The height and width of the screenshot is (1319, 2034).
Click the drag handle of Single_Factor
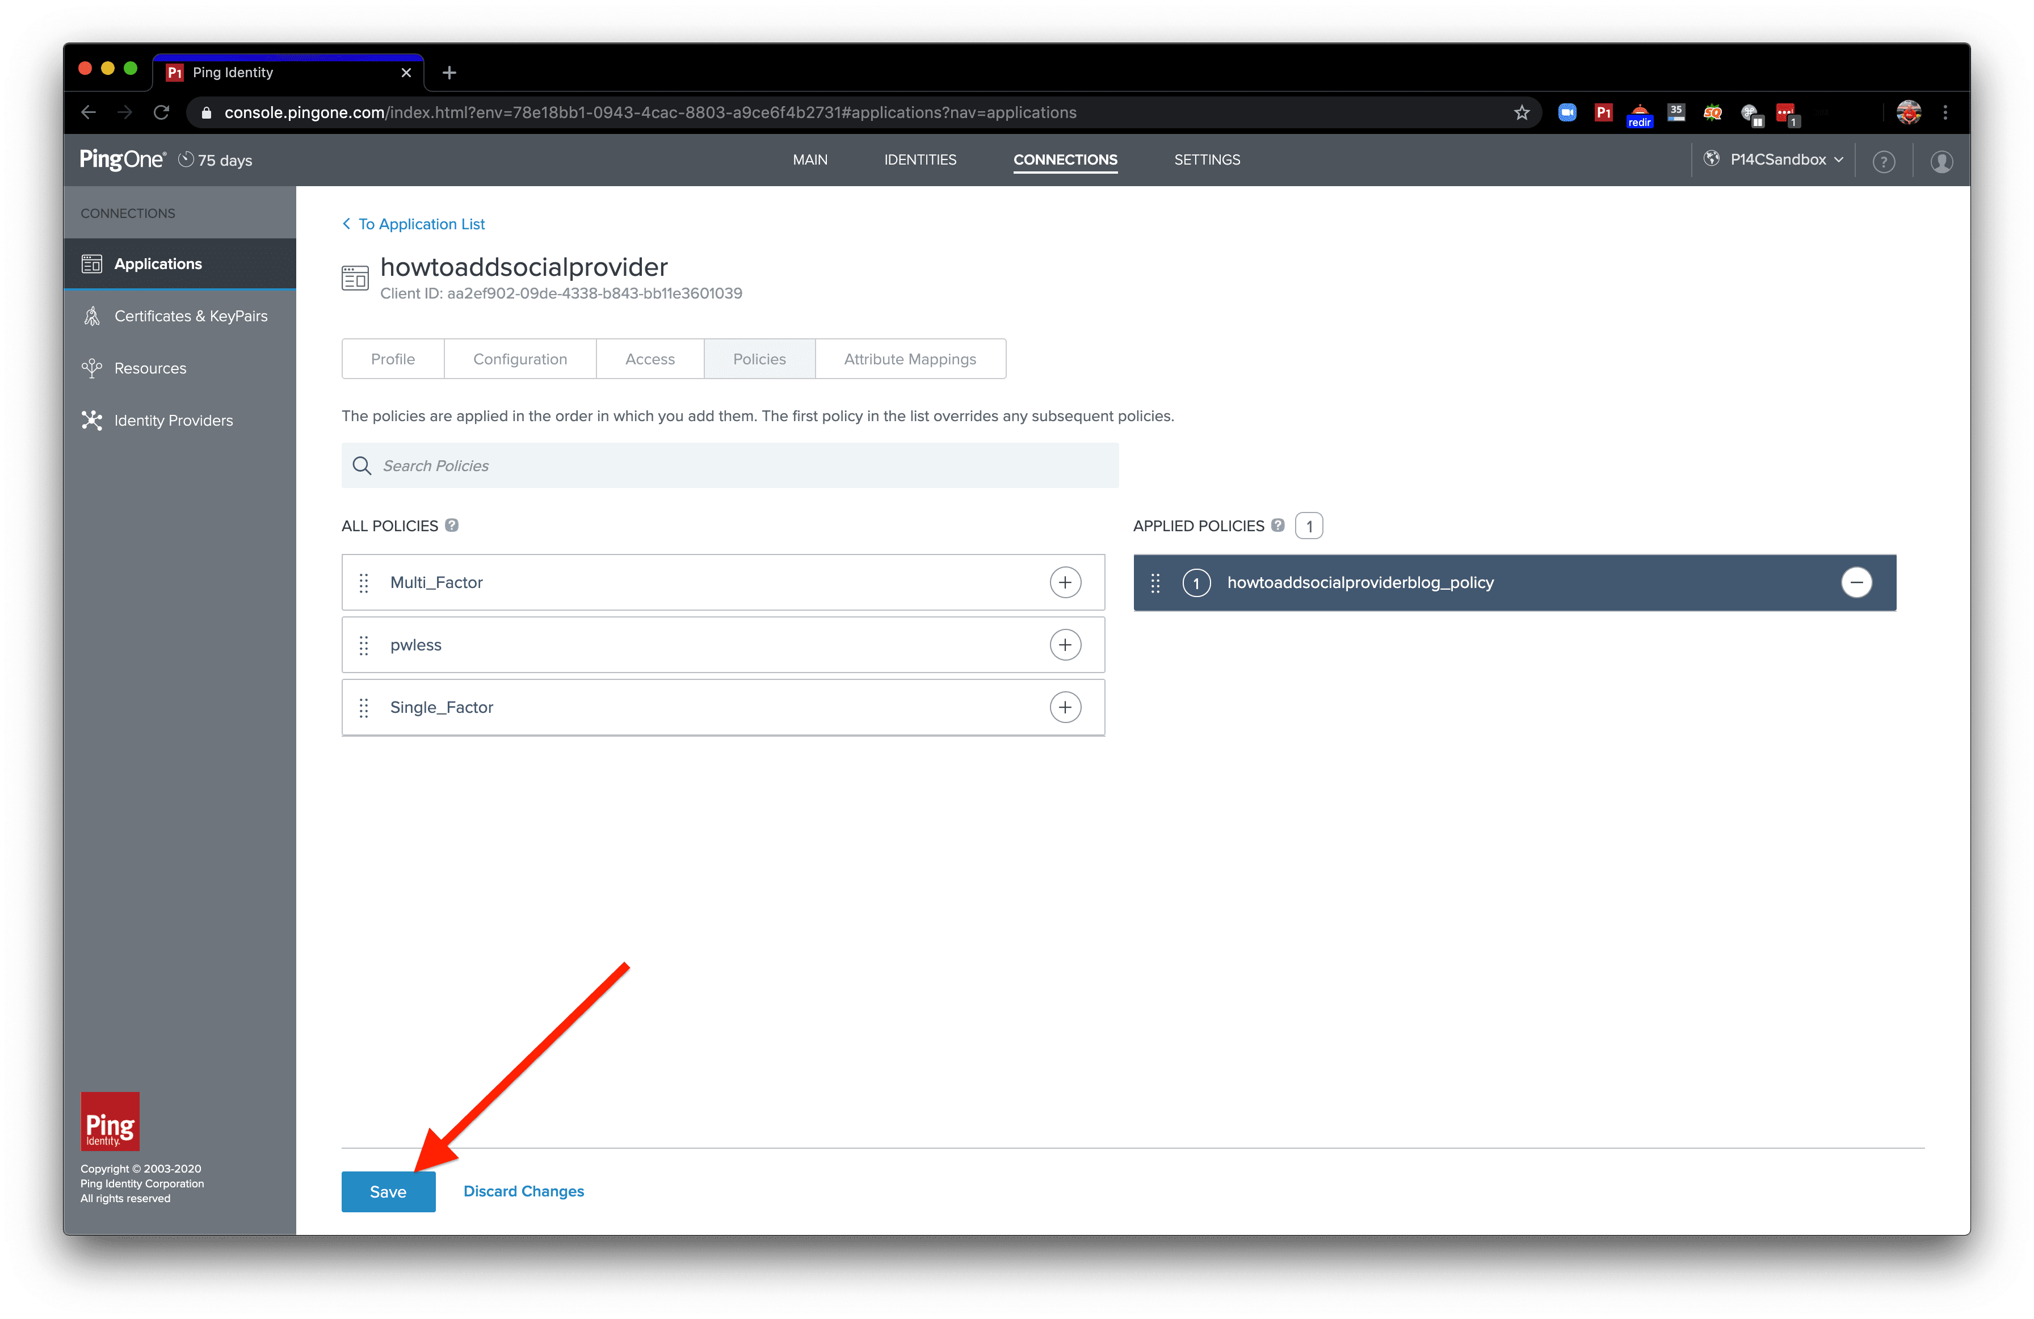[x=363, y=707]
